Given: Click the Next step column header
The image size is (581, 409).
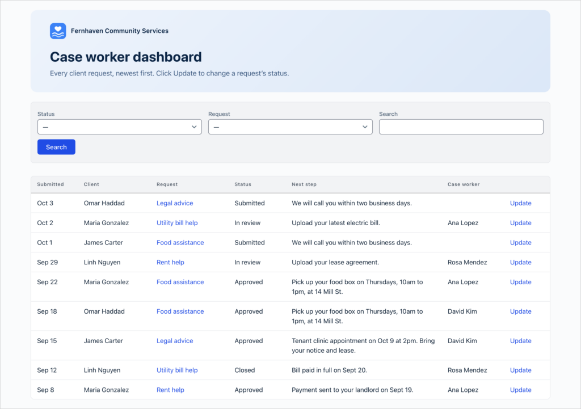Looking at the screenshot, I should coord(304,184).
